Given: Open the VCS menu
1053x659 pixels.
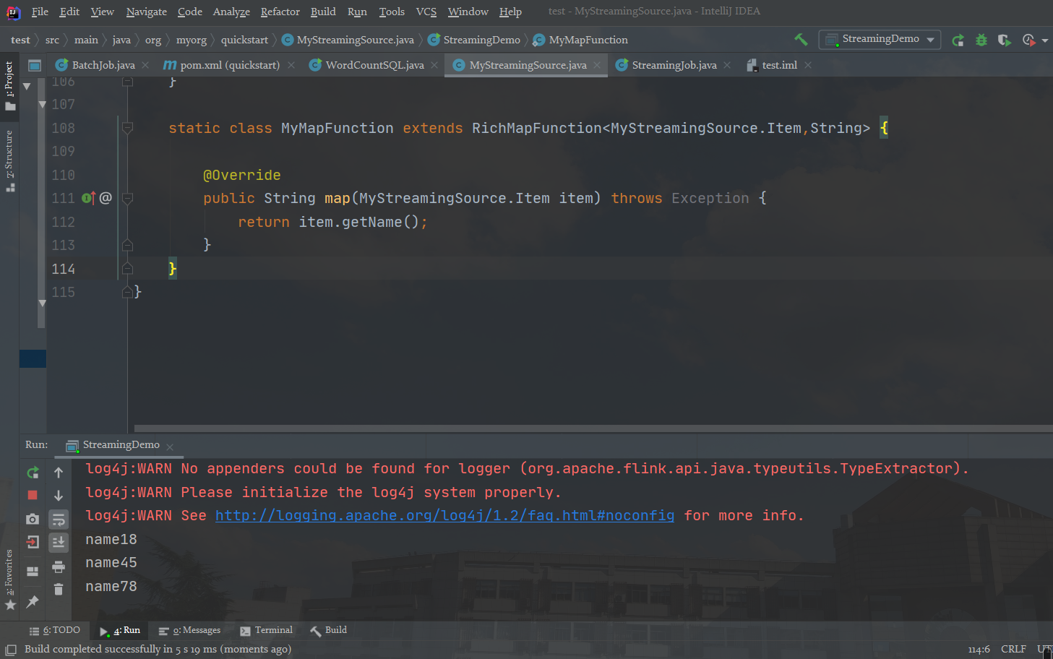Looking at the screenshot, I should click(426, 12).
